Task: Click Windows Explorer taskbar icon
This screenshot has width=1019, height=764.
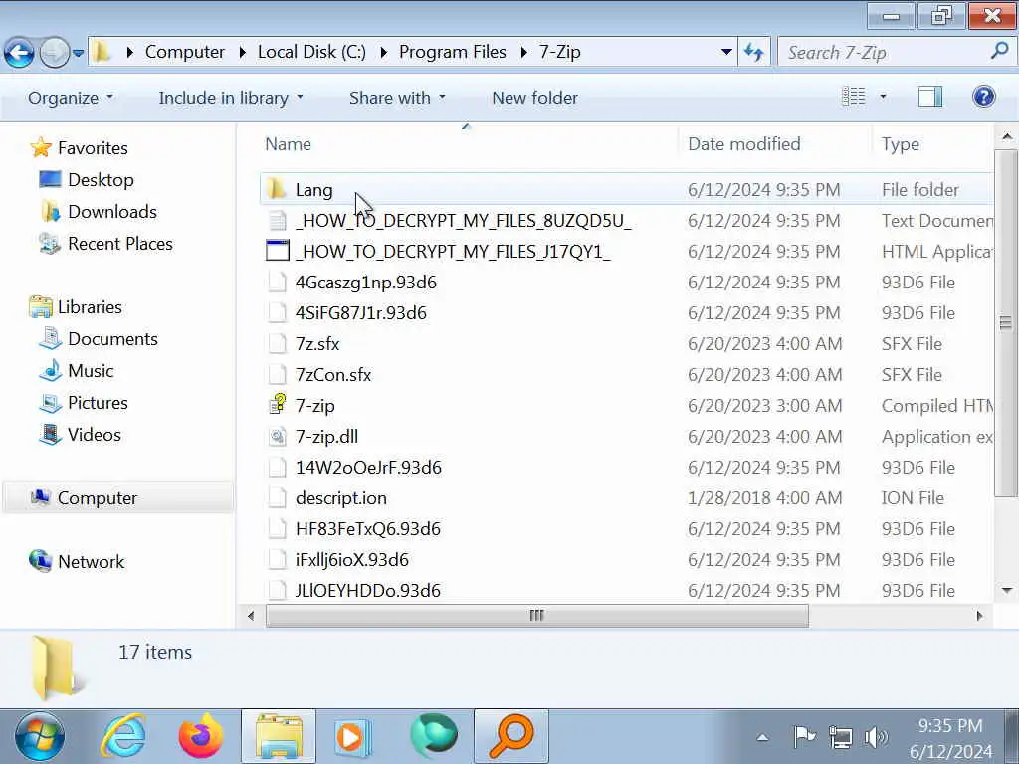Action: (x=279, y=737)
